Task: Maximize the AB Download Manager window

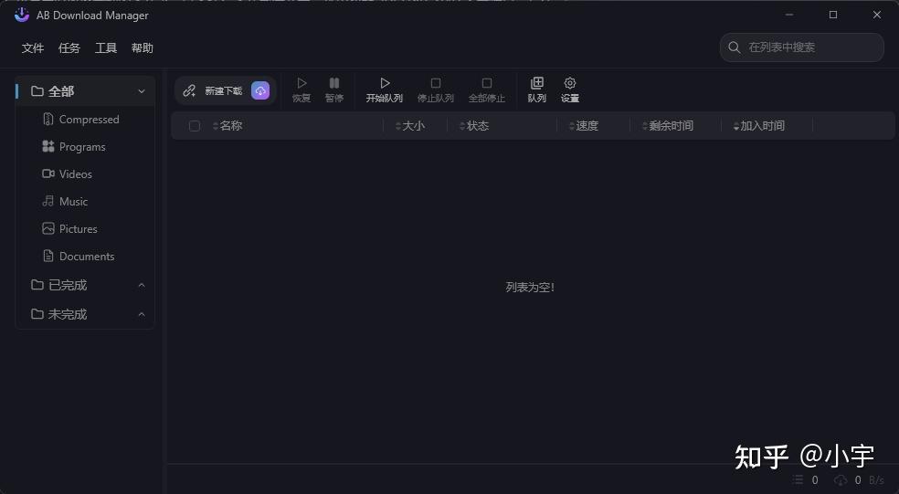Action: [833, 15]
